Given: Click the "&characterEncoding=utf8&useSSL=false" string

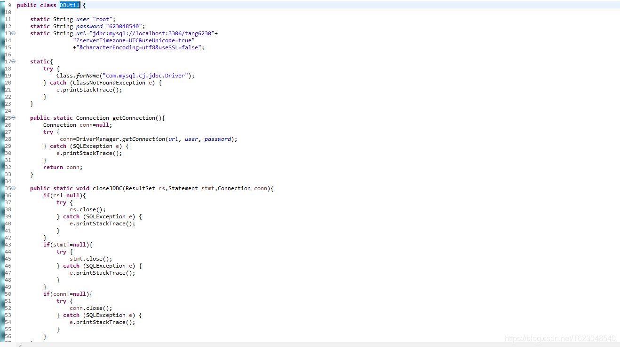Looking at the screenshot, I should point(139,47).
